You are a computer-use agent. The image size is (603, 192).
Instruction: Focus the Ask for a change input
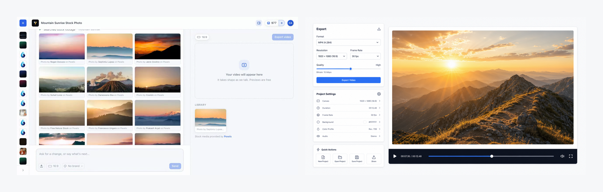[x=110, y=154]
